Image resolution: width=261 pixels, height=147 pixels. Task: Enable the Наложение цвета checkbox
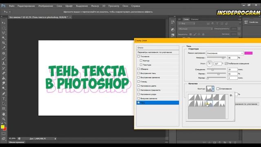[139, 86]
